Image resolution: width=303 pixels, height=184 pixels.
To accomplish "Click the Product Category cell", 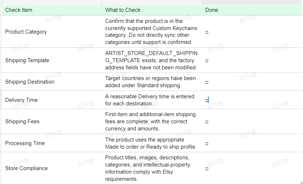I will [x=52, y=31].
